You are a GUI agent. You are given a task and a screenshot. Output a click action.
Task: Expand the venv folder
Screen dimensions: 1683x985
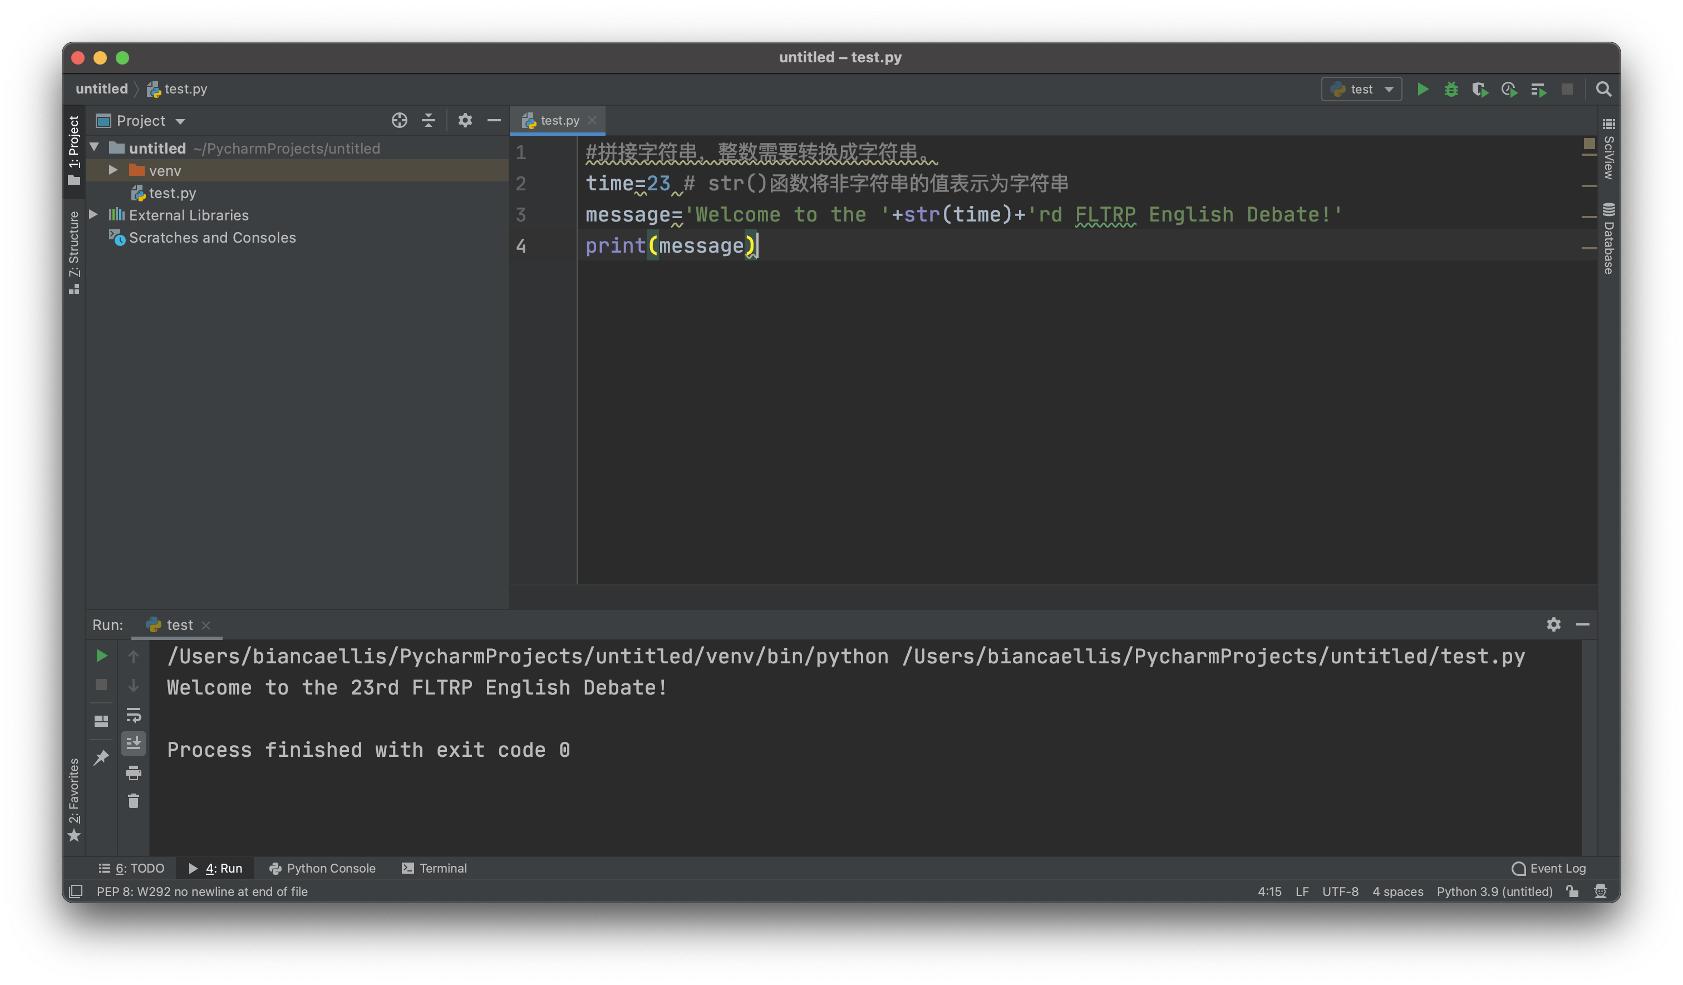coord(113,170)
